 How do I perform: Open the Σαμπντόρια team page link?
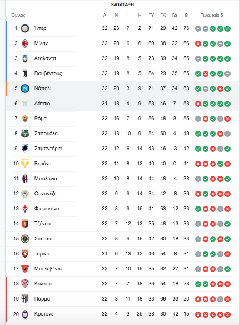pos(48,149)
